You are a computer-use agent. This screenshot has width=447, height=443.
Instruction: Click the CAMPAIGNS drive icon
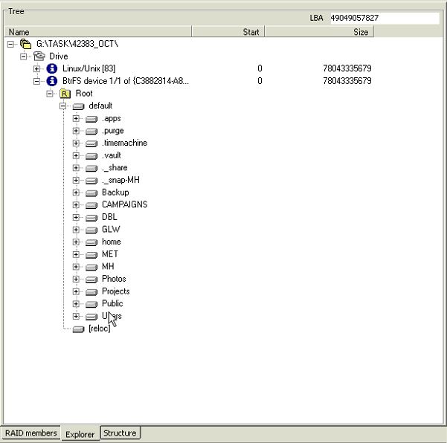(91, 205)
